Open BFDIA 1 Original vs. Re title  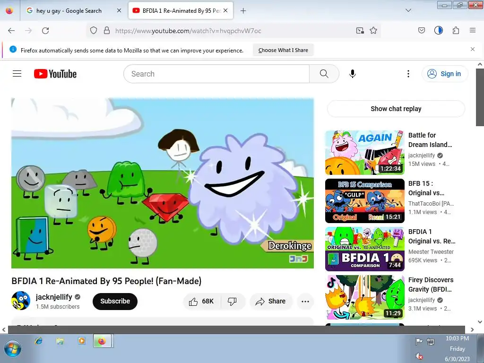pos(432,236)
